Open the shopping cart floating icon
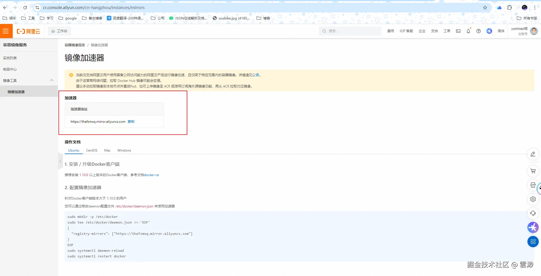This screenshot has height=276, width=541. tap(533, 171)
